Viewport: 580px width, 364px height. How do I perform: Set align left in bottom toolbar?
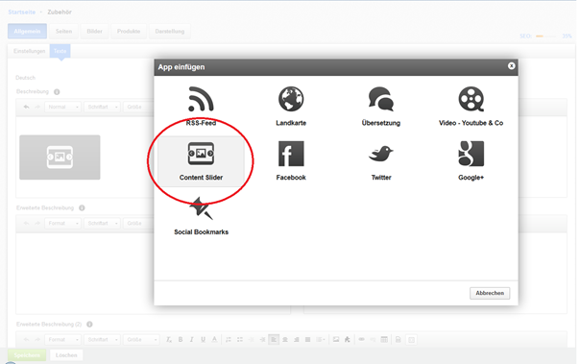(274, 340)
